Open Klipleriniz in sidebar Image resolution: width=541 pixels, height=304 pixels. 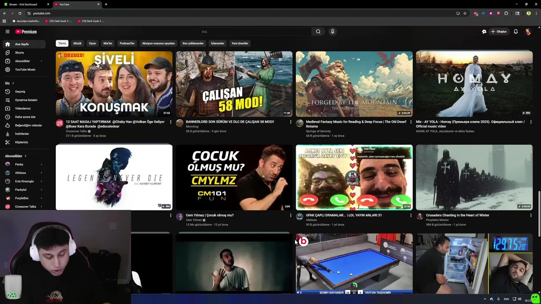coord(25,142)
